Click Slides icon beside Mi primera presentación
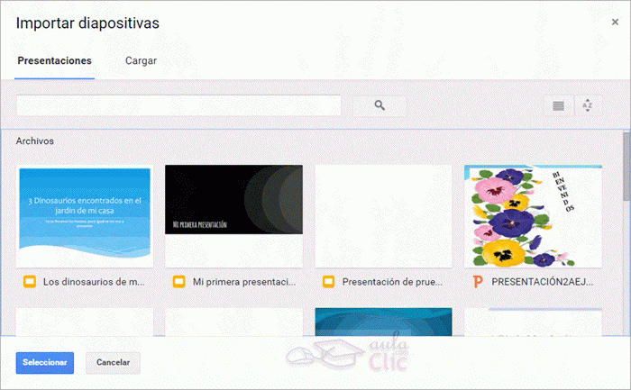631x390 pixels. point(178,281)
